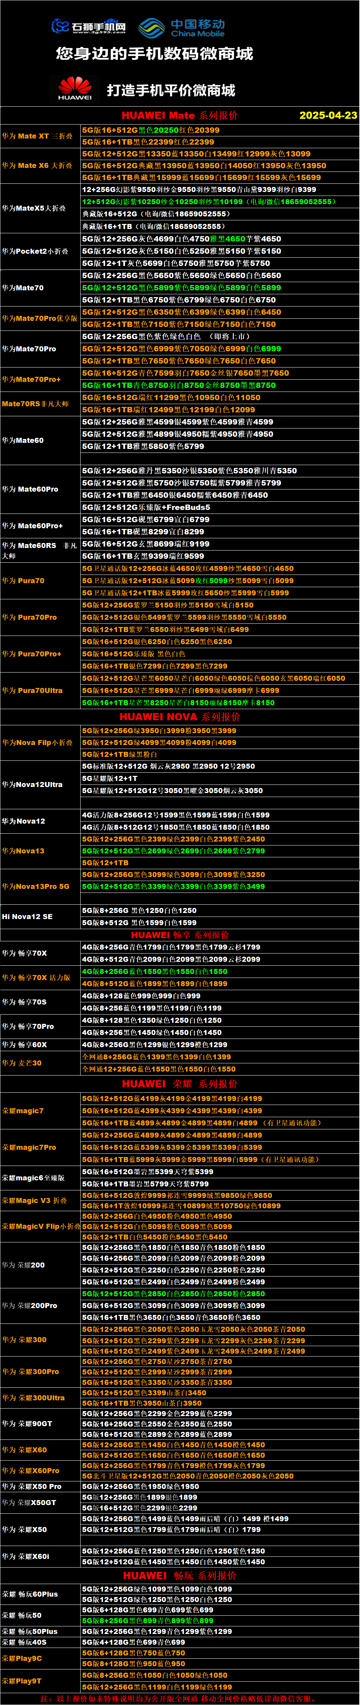Click the 华为 畅享70X 活力版 label
Viewport: 360px width, 1705px height.
click(36, 978)
